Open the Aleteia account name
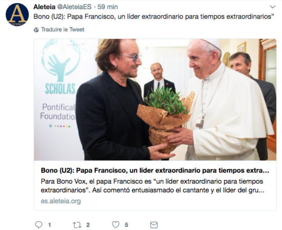 44,7
